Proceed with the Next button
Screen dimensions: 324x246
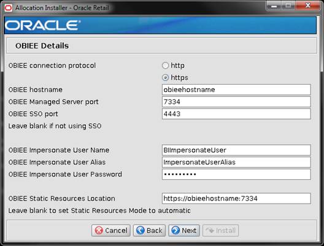coord(184,231)
